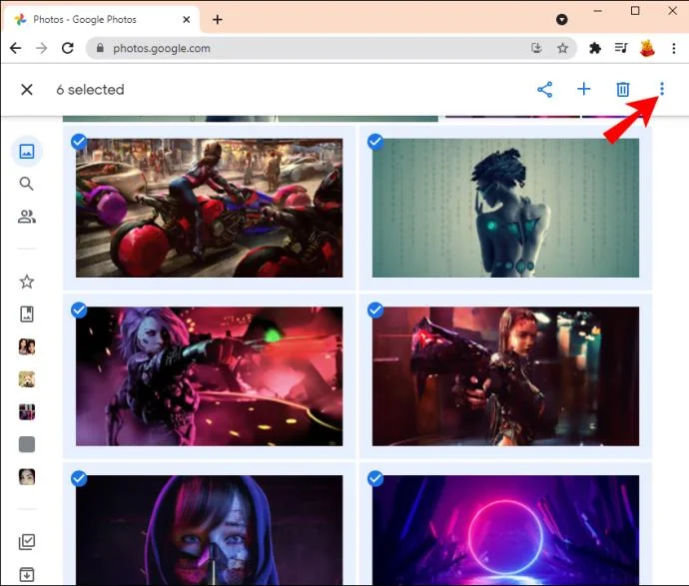689x586 pixels.
Task: Close the Google Photos browser tab
Action: 187,19
